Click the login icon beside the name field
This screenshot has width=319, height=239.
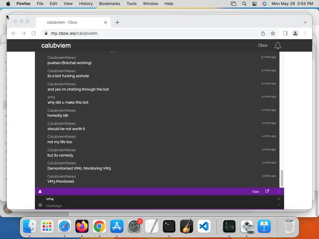[x=279, y=199]
